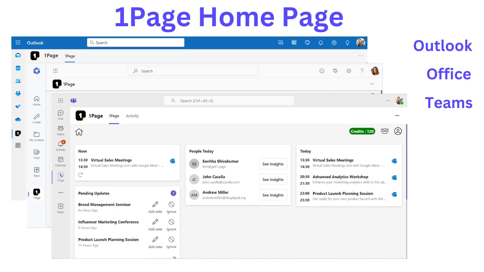The width and height of the screenshot is (484, 272).
Task: Open Calendar in the Teams sidebar
Action: click(x=61, y=161)
